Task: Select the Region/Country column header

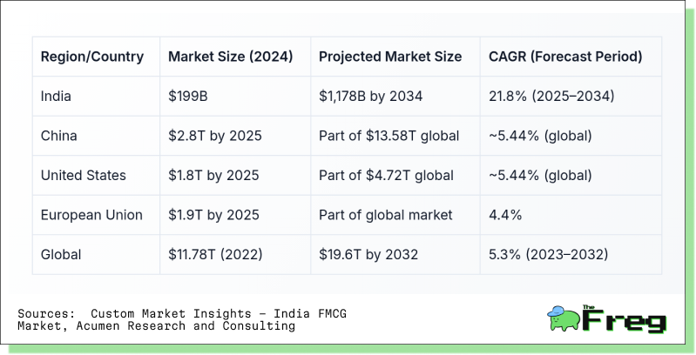Action: [x=92, y=57]
